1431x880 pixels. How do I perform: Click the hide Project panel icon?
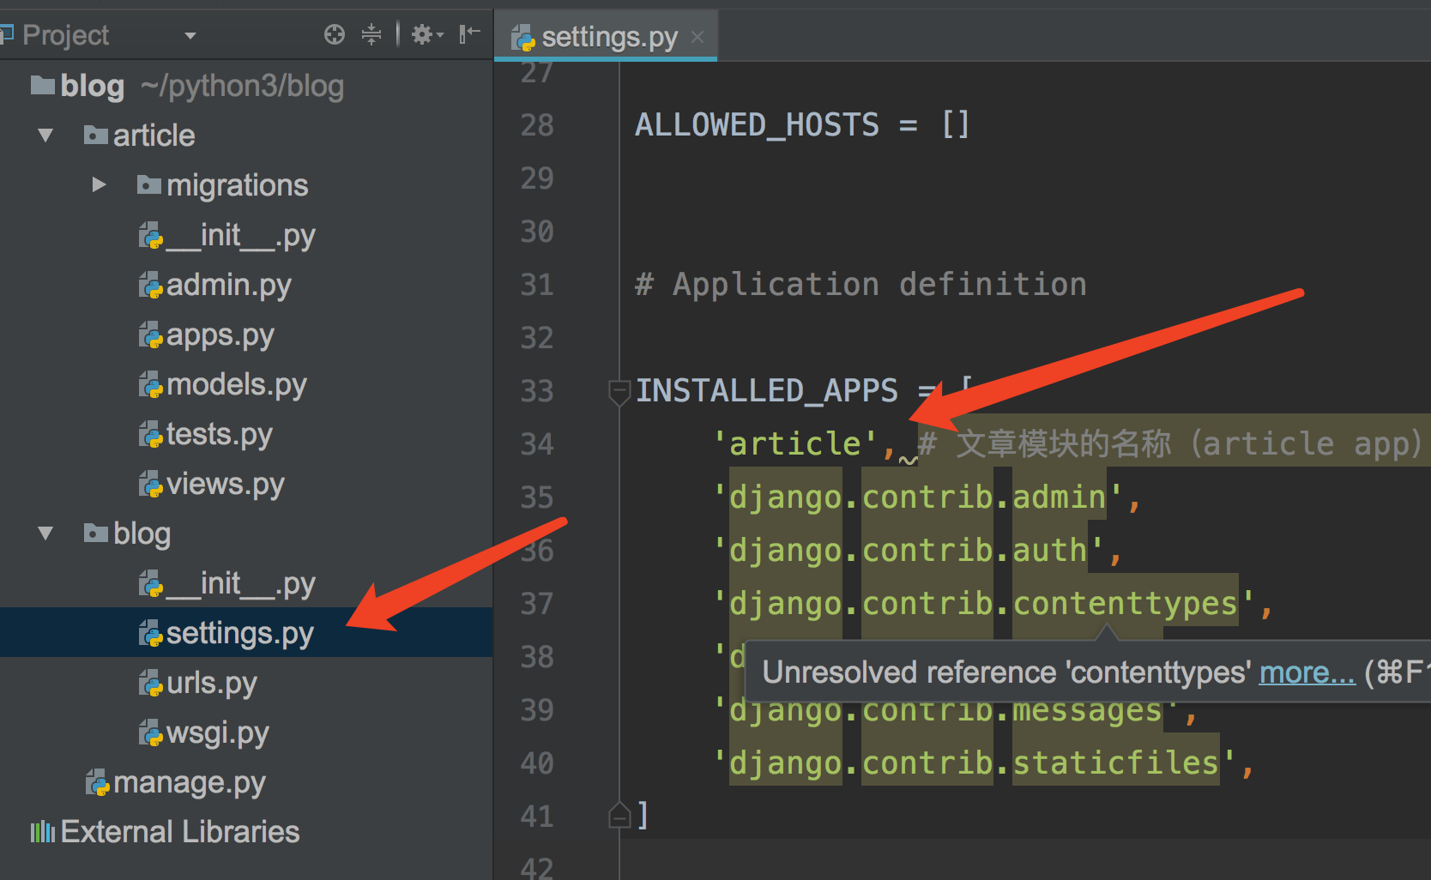pos(469,34)
